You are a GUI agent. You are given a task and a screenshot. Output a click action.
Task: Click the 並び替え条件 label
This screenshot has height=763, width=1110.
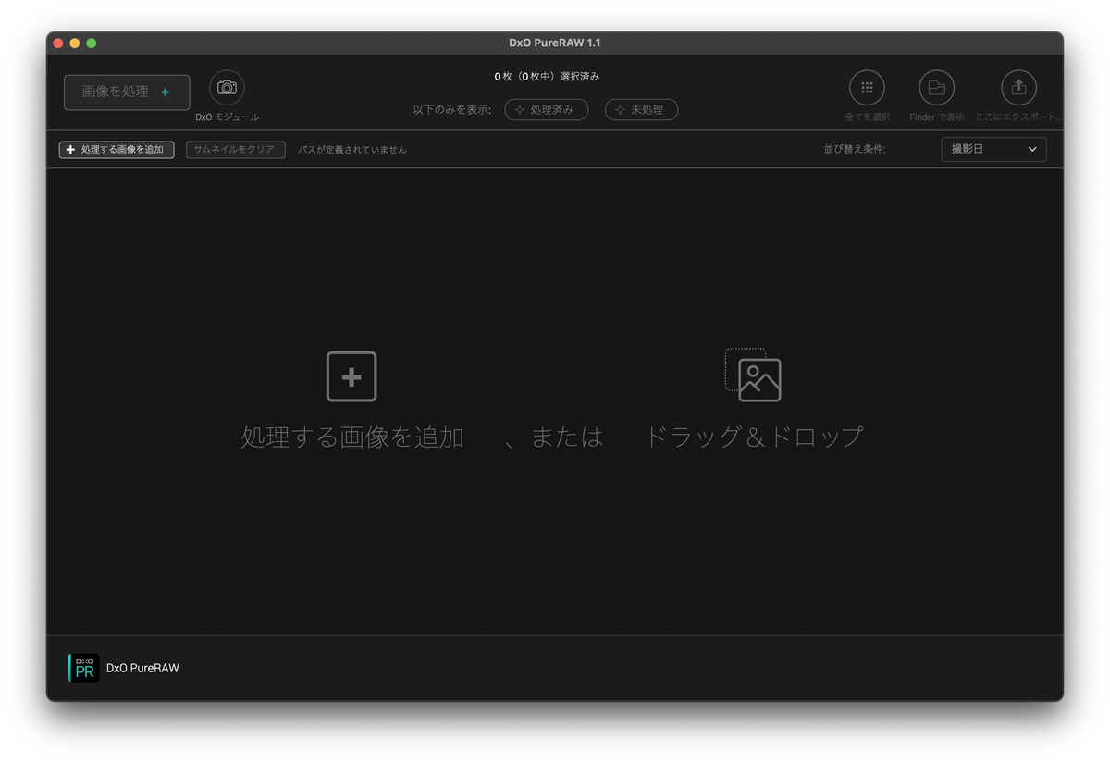(x=855, y=149)
